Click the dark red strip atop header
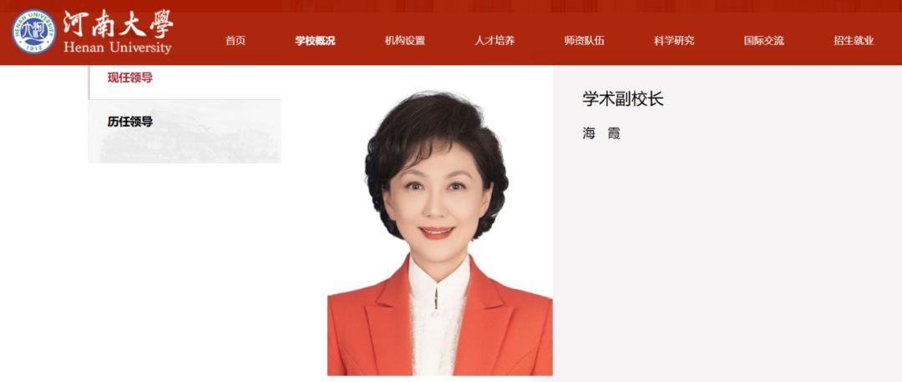Screen dimensions: 902x382 (451, 6)
